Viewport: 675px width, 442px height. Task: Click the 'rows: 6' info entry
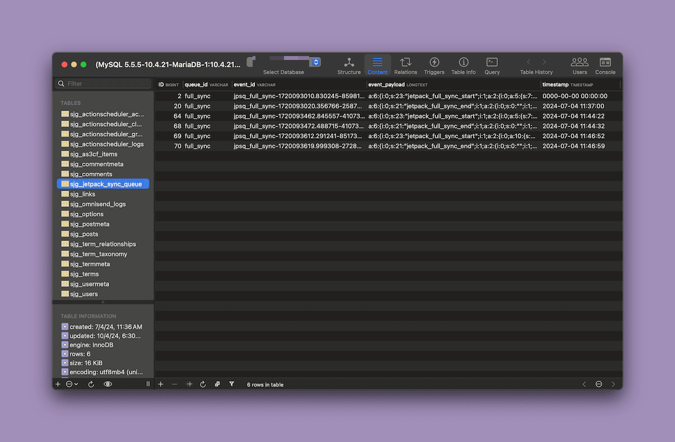click(x=76, y=354)
